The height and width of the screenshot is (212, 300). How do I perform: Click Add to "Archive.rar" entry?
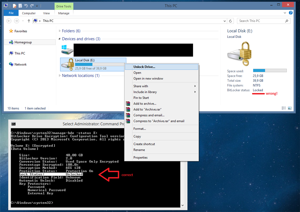[x=161, y=109]
